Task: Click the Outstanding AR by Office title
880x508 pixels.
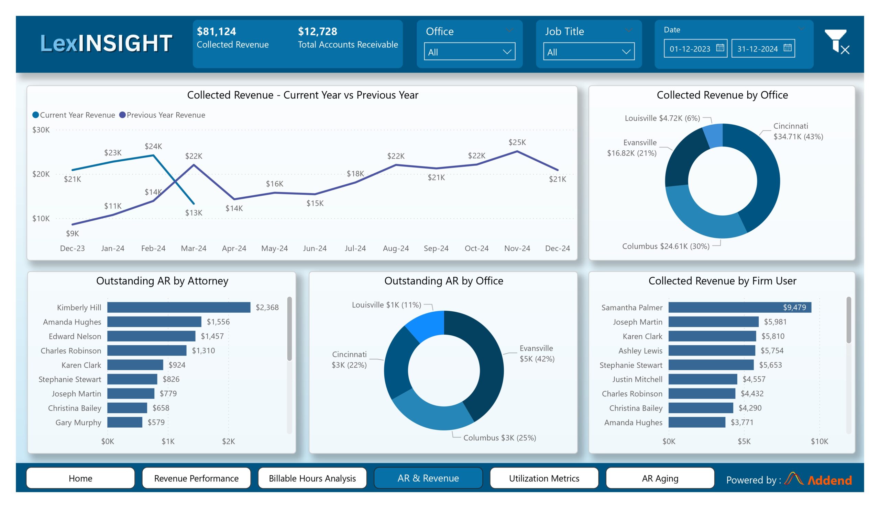Action: [443, 281]
